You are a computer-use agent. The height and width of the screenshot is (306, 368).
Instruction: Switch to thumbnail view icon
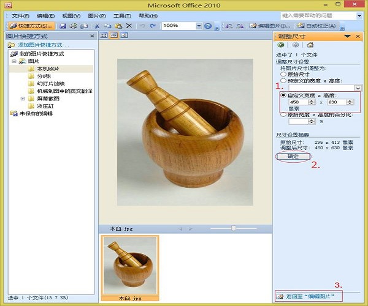tap(104, 36)
